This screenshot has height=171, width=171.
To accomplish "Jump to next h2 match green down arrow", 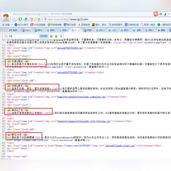I will (x=51, y=36).
